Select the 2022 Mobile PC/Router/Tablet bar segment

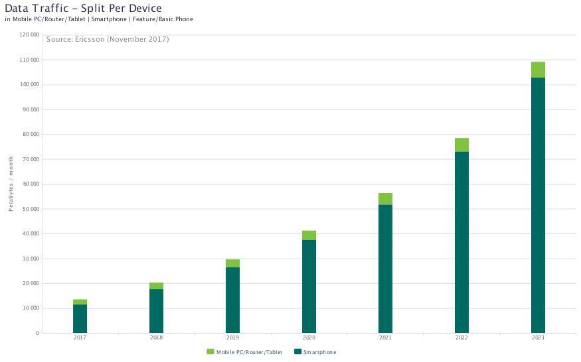click(461, 145)
